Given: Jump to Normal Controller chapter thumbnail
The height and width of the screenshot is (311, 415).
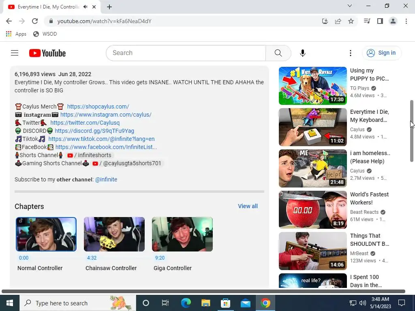Looking at the screenshot, I should (46, 234).
